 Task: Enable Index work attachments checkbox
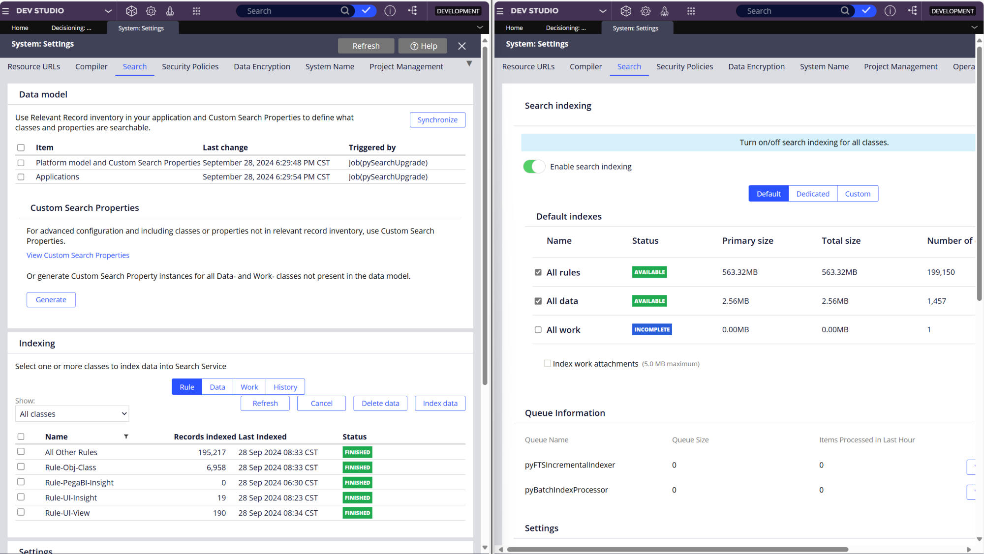pos(547,363)
